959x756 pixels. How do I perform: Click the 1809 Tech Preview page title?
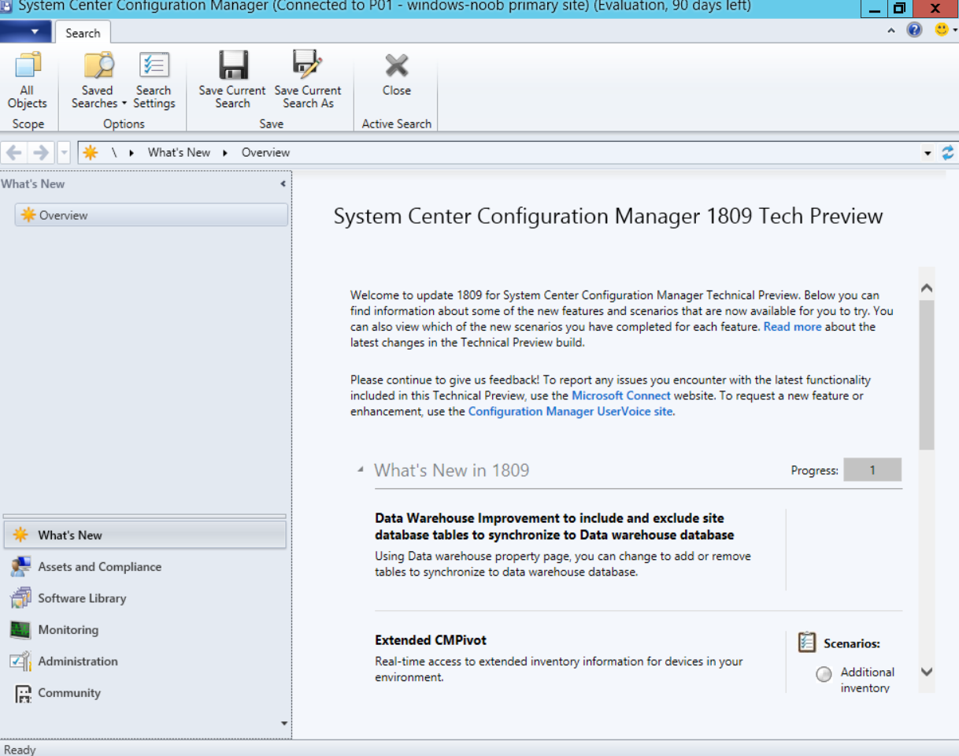609,217
